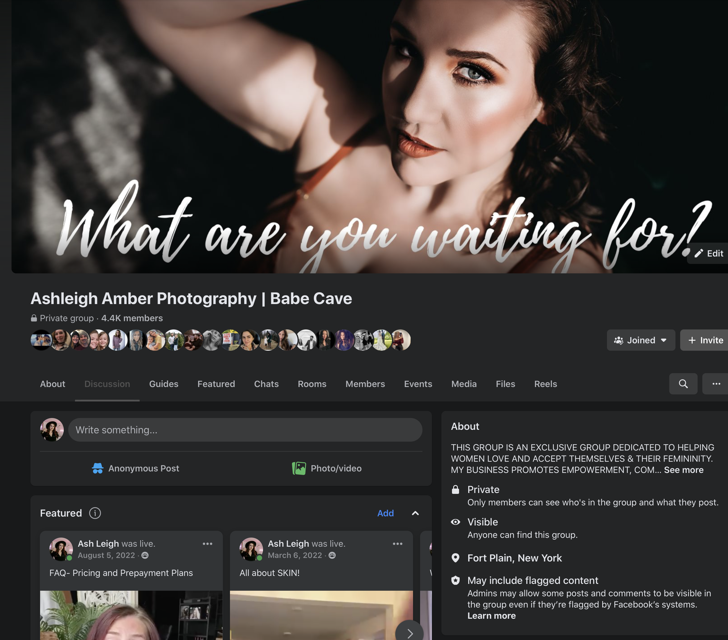Click the group search magnifier icon
The image size is (728, 640).
click(x=683, y=383)
